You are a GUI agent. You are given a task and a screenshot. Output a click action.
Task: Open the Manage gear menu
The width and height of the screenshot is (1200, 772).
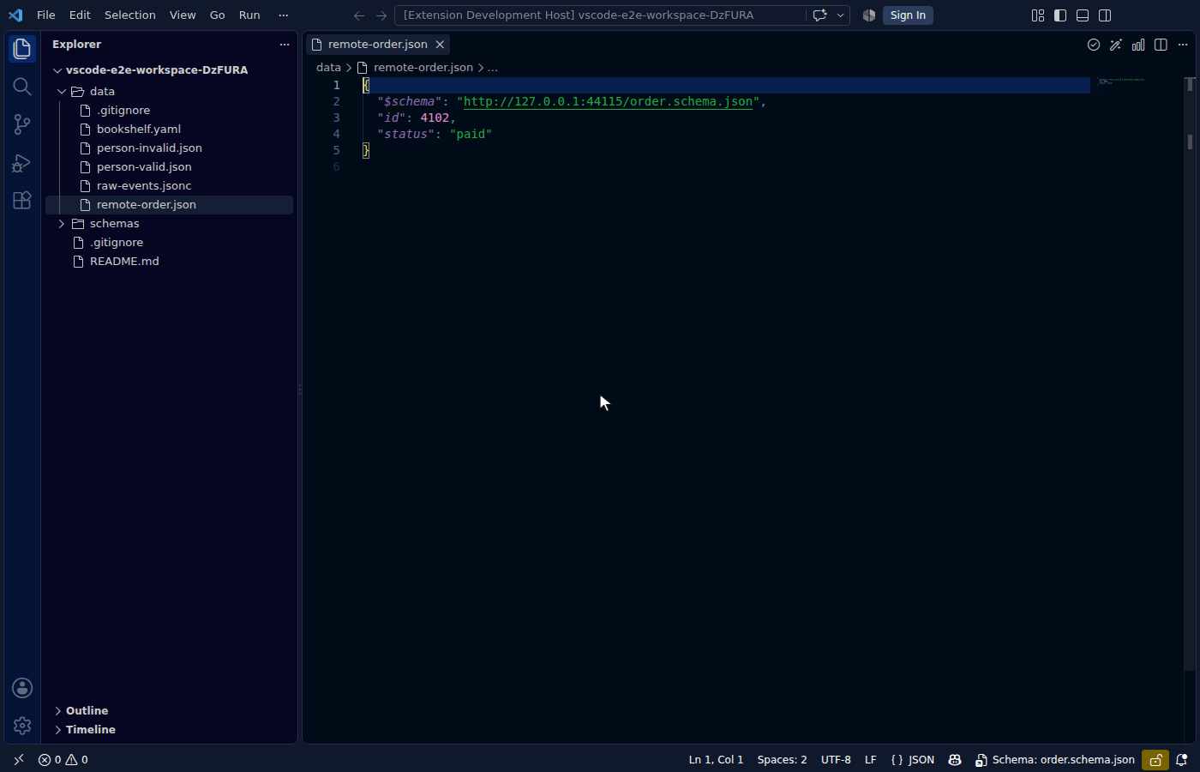pyautogui.click(x=22, y=726)
